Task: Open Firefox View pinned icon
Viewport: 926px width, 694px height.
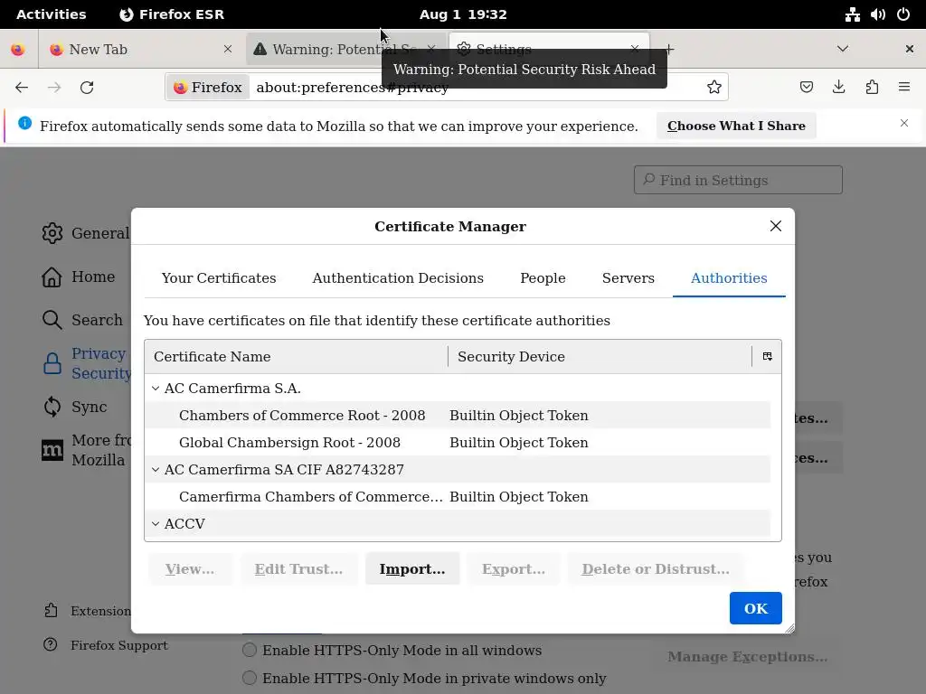Action: (x=18, y=49)
